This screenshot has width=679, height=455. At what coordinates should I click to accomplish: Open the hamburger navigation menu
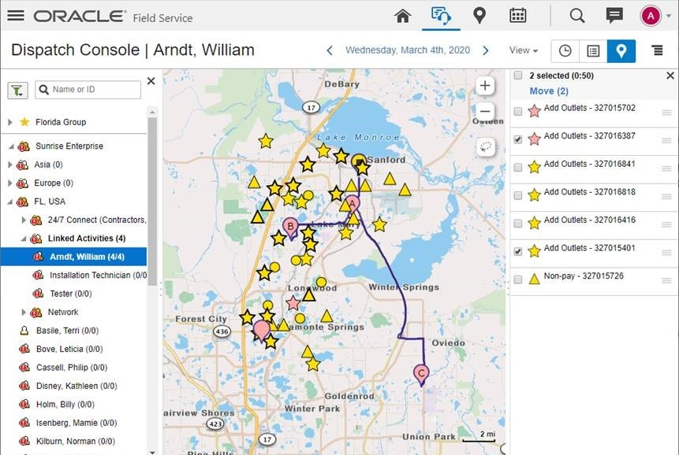[x=16, y=16]
